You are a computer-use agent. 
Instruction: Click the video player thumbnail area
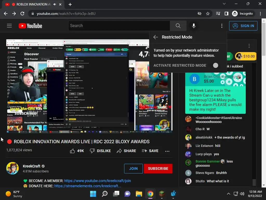[89, 86]
